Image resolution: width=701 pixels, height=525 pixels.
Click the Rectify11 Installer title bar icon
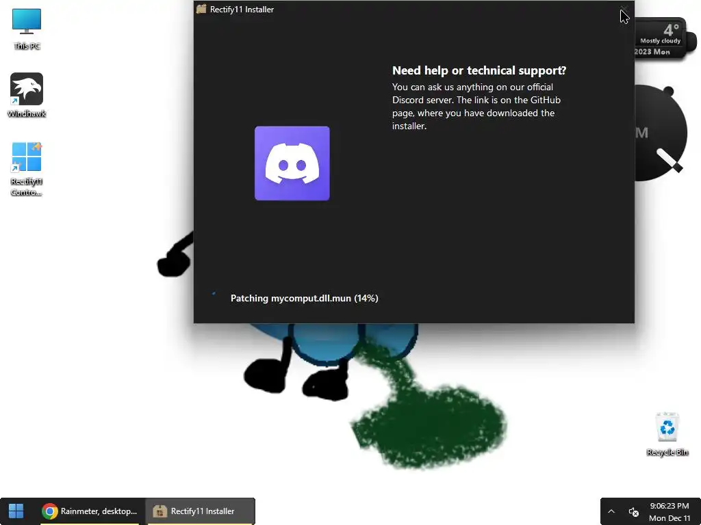coord(201,9)
